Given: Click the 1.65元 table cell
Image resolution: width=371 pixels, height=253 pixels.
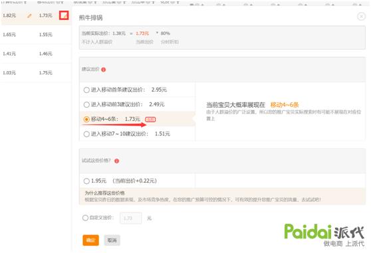Looking at the screenshot, I should (9, 35).
